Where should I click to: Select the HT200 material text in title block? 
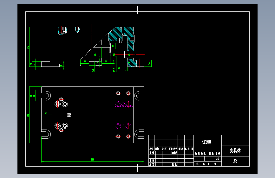[206, 142]
